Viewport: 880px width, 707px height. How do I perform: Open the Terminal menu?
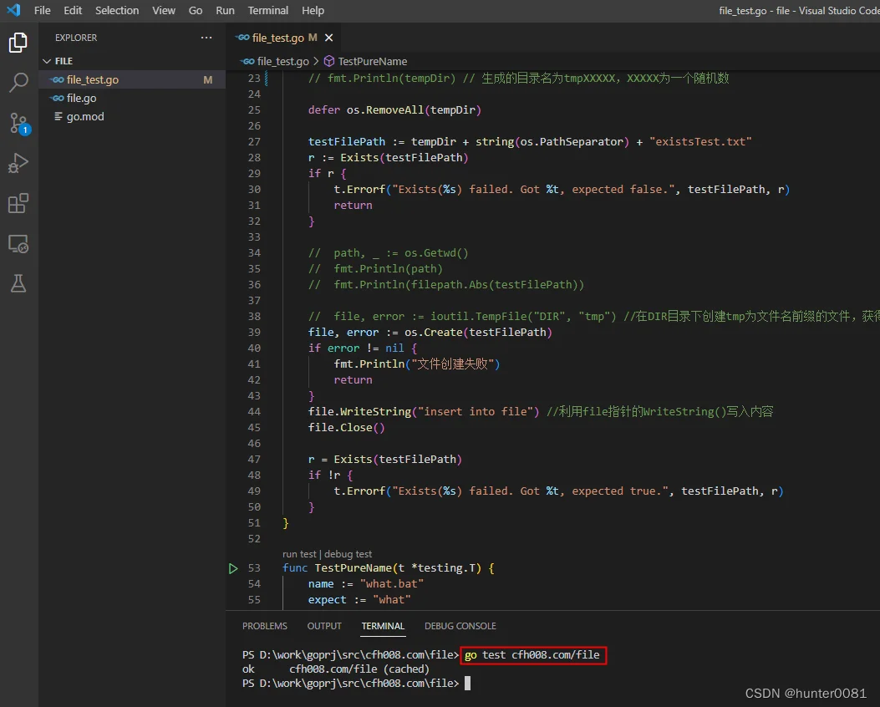[267, 10]
